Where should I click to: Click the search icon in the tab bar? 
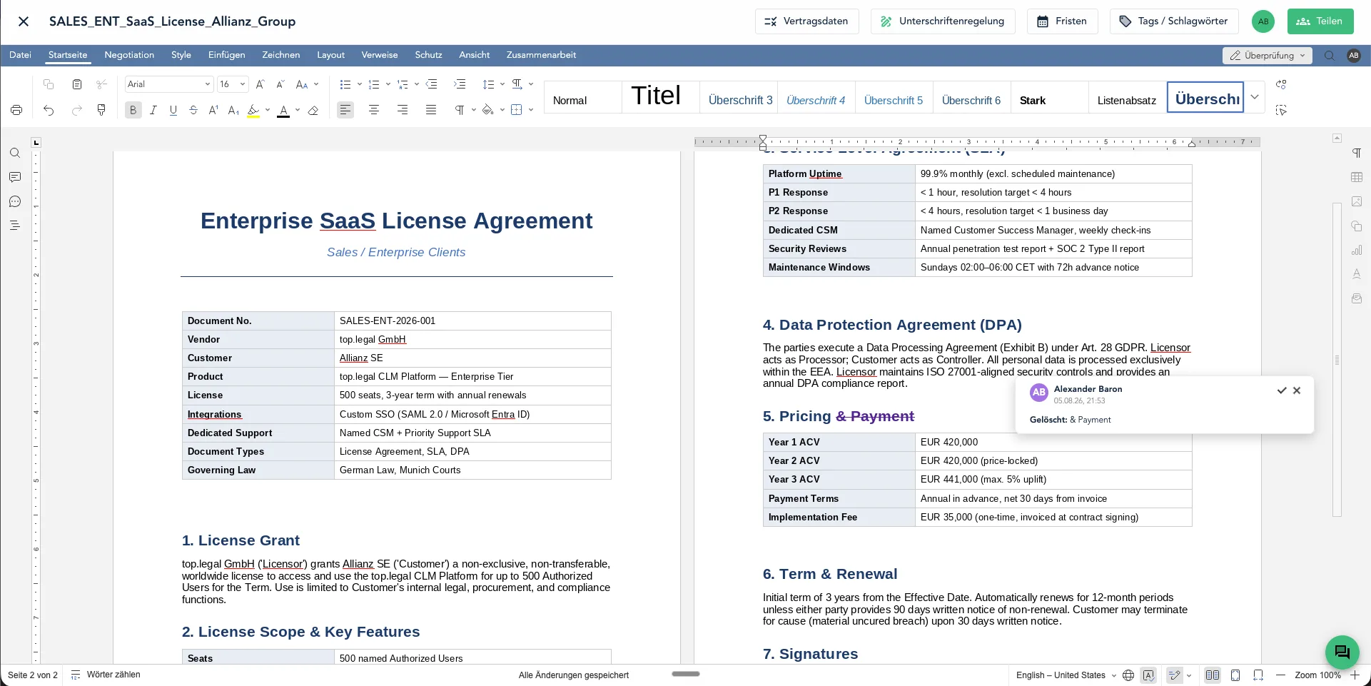click(1330, 56)
